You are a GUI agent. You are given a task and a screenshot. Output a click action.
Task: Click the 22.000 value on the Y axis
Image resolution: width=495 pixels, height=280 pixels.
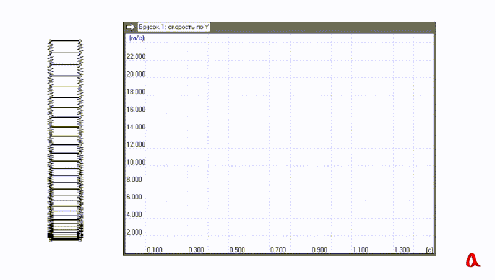click(x=136, y=56)
